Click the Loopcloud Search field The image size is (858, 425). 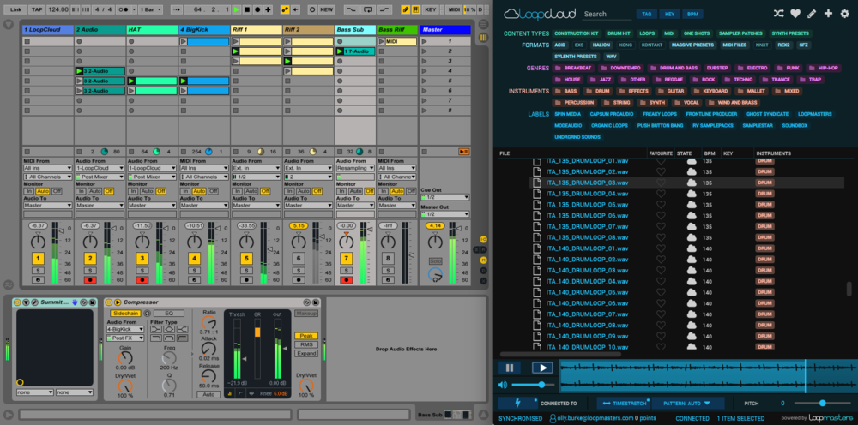(607, 15)
